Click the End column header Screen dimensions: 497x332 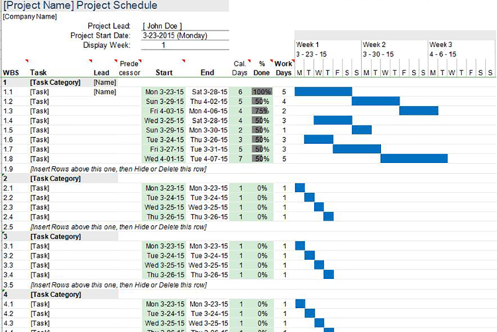pos(207,73)
